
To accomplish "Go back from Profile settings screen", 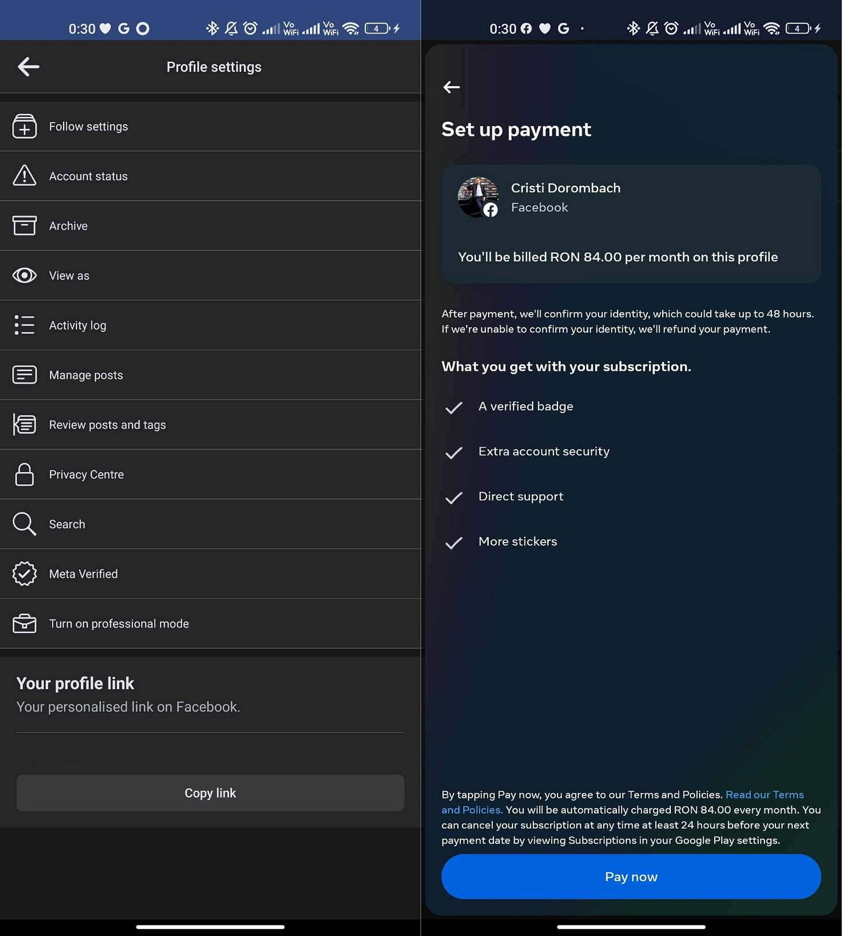I will (x=28, y=67).
